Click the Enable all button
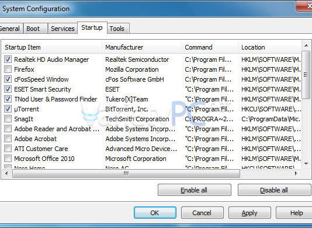This screenshot has width=312, height=228. (x=195, y=190)
